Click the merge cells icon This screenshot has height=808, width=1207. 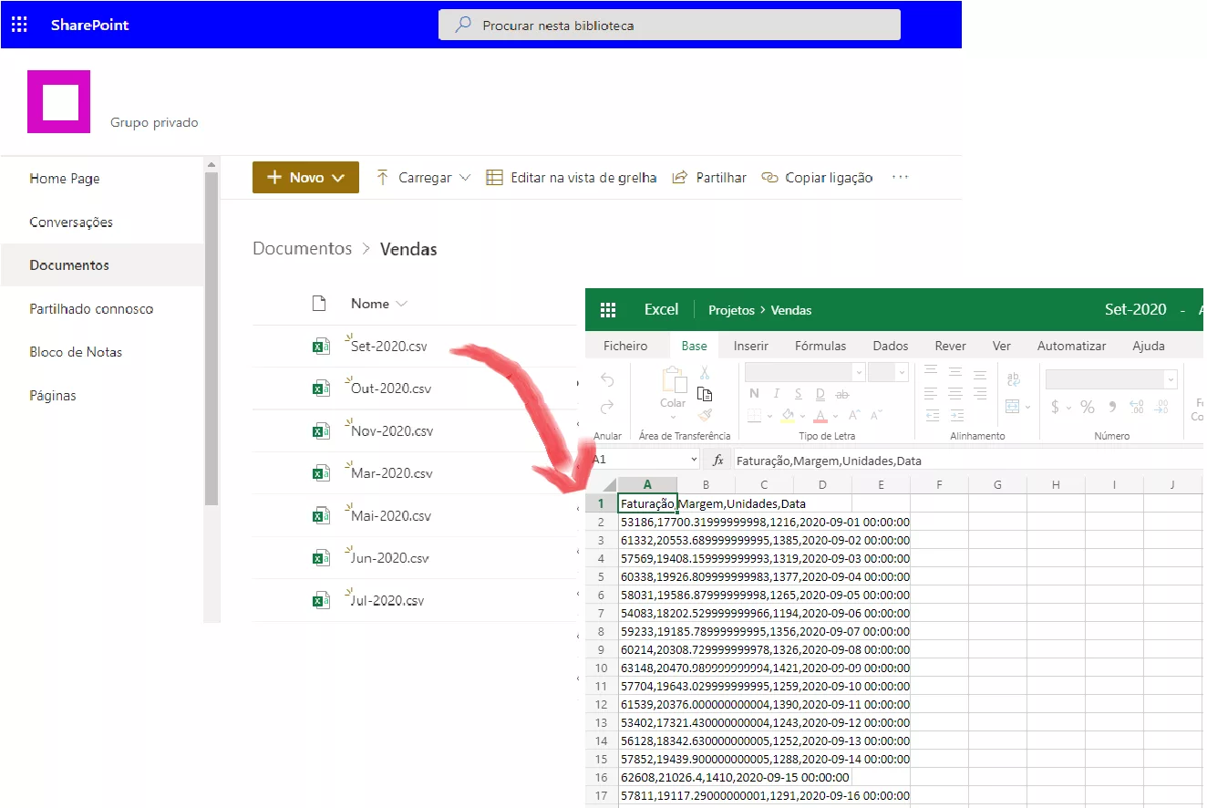1013,407
